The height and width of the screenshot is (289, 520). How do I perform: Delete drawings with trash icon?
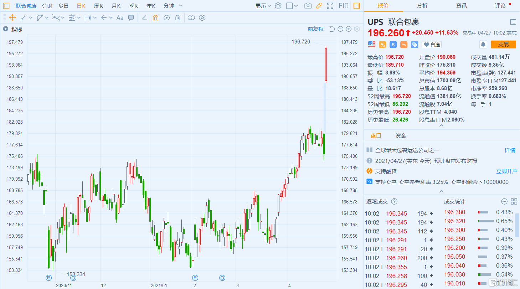click(177, 17)
